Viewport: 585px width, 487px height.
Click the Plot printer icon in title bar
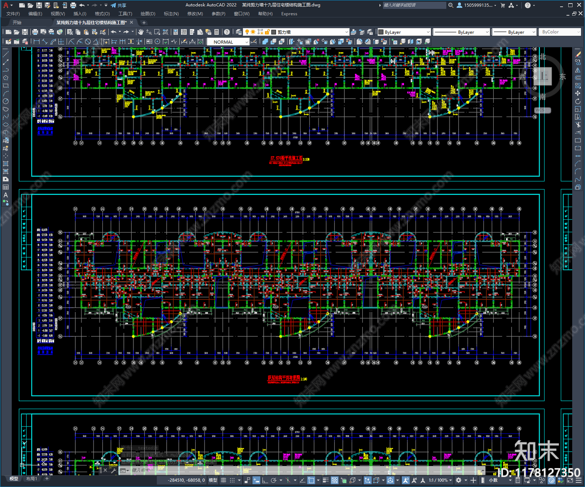point(73,5)
